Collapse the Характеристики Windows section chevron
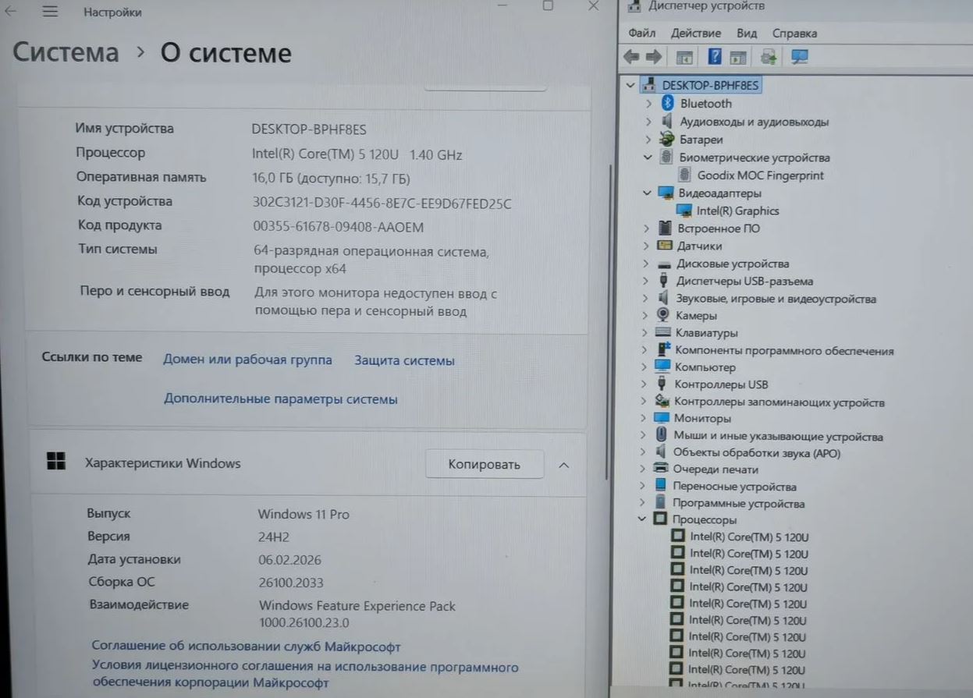Viewport: 973px width, 698px height. pyautogui.click(x=564, y=465)
